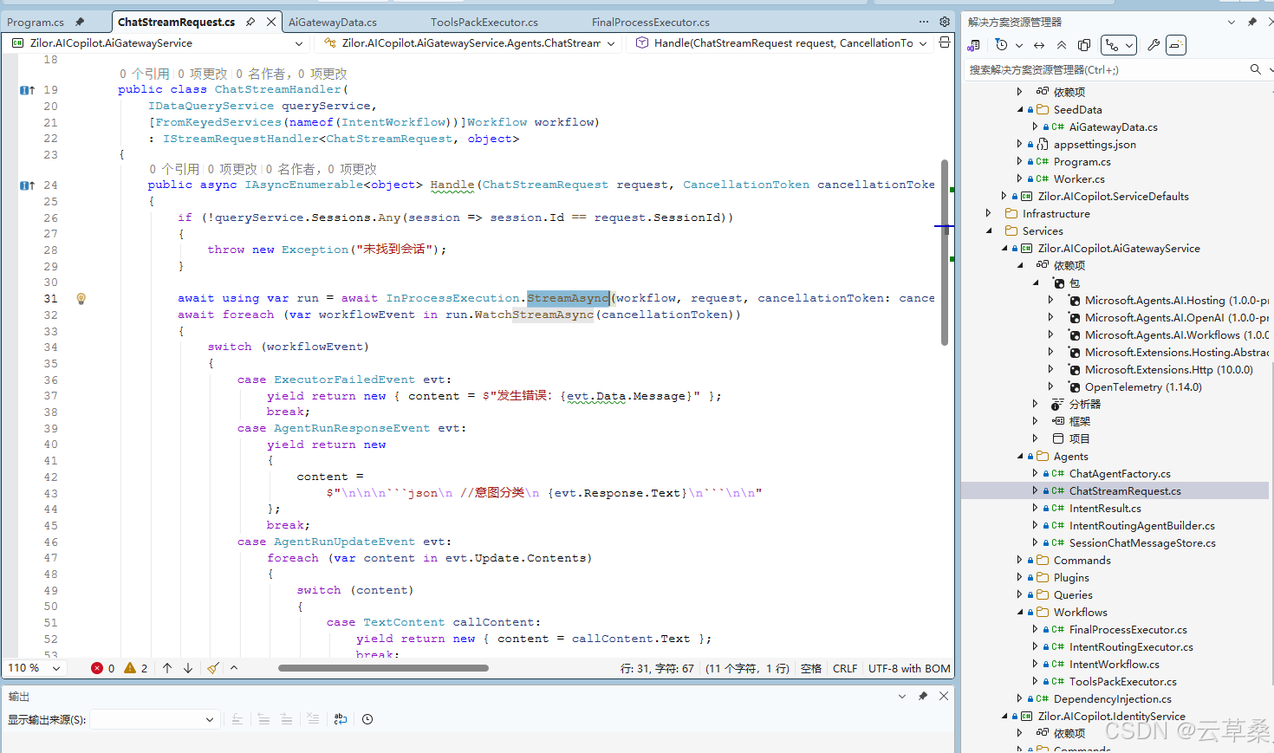Open the type navigation dropdown for ChatStream
The height and width of the screenshot is (753, 1274).
tap(469, 42)
